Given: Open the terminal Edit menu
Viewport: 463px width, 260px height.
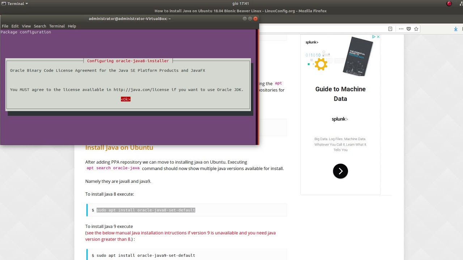Looking at the screenshot, I should [15, 26].
